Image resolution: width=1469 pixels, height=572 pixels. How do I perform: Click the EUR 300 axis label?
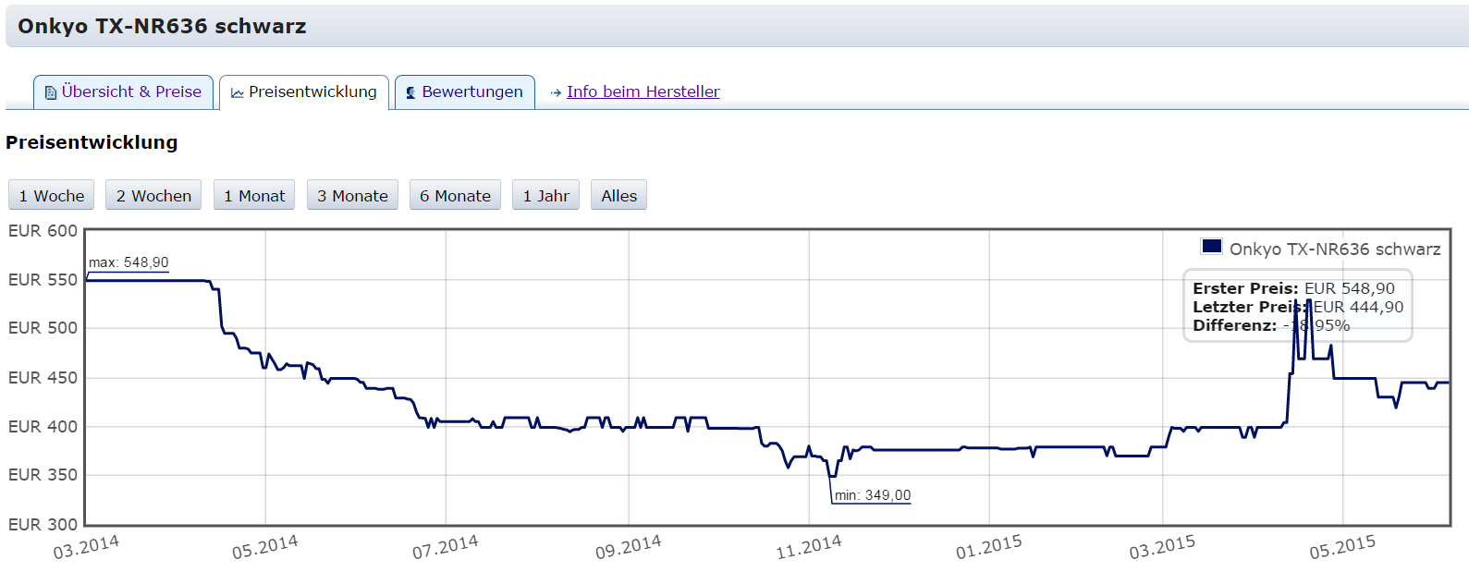[43, 525]
